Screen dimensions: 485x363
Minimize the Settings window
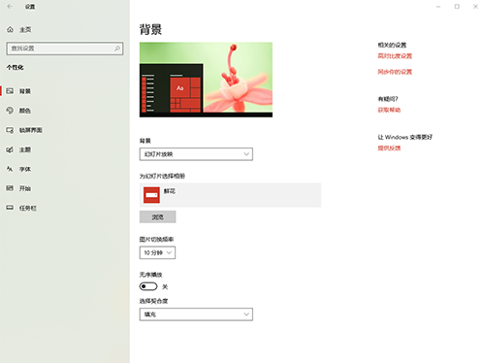[438, 7]
